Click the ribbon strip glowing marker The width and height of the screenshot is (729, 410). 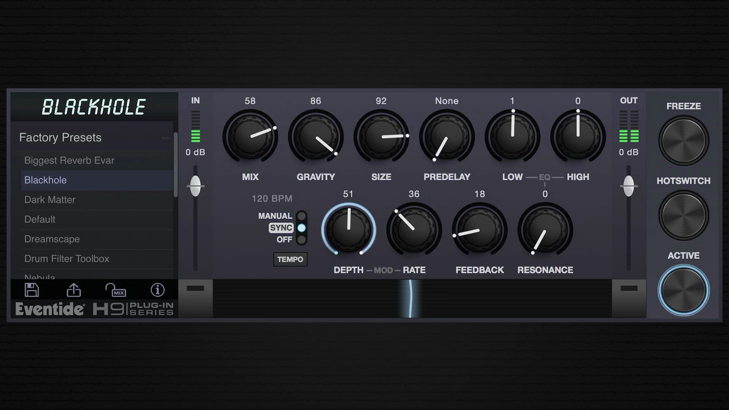pyautogui.click(x=410, y=299)
